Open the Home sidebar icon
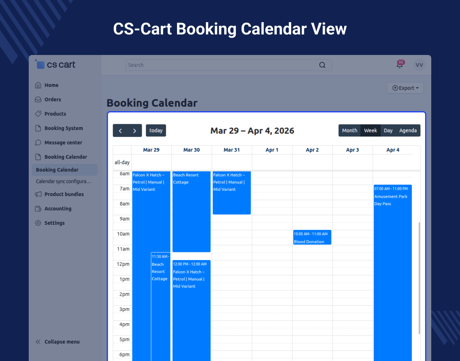This screenshot has height=361, width=460. point(38,85)
